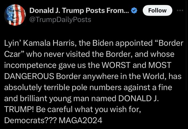Click the word "DANGEROUS" in the post
The height and width of the screenshot is (129, 188).
tap(29, 76)
